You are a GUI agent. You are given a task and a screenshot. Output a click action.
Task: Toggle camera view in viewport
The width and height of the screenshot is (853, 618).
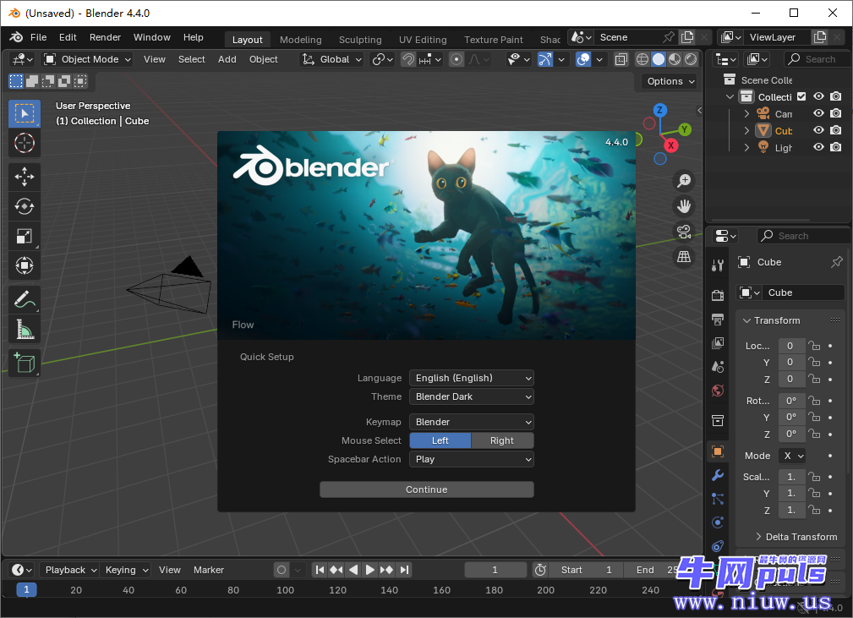pyautogui.click(x=684, y=232)
